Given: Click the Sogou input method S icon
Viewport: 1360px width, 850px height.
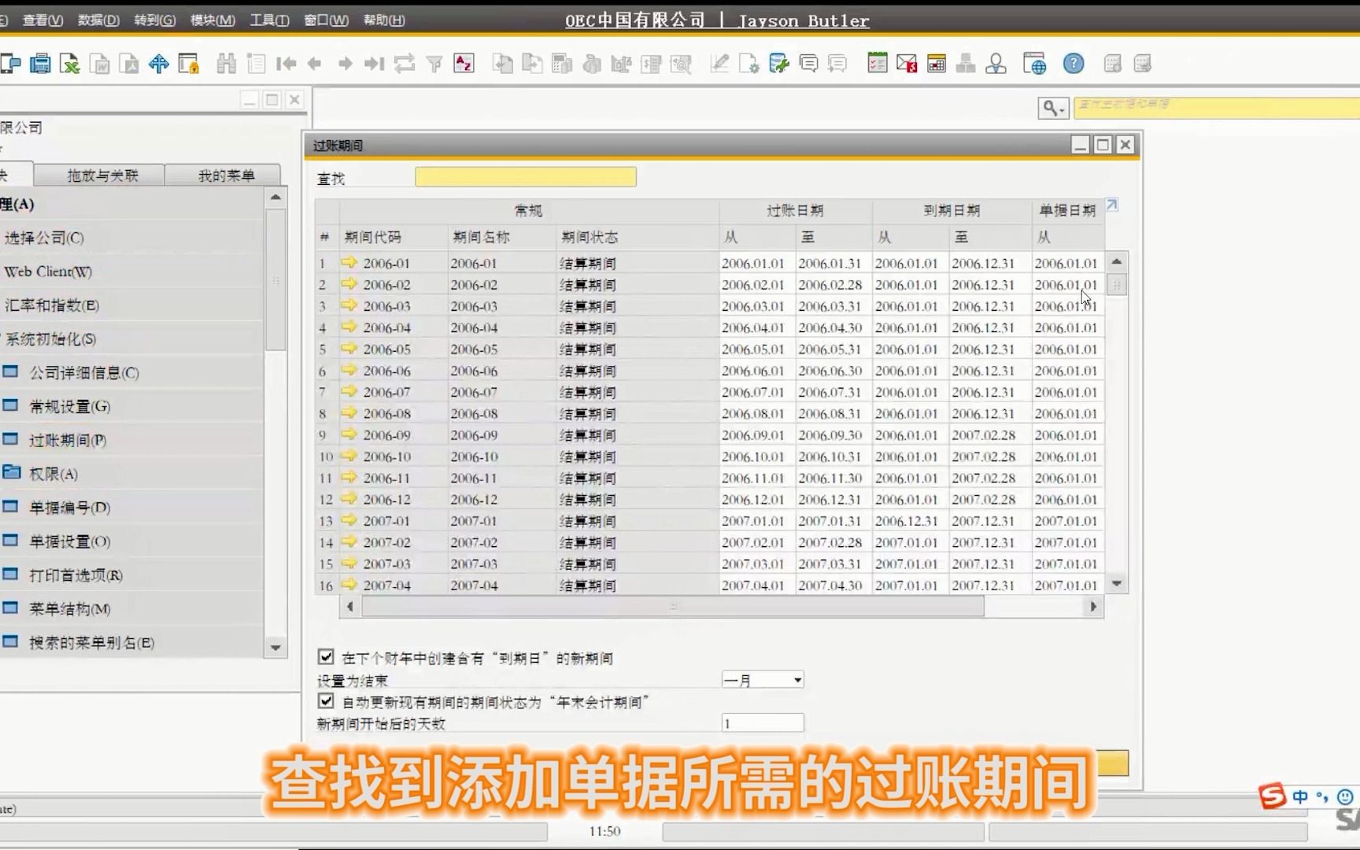Looking at the screenshot, I should pyautogui.click(x=1272, y=796).
